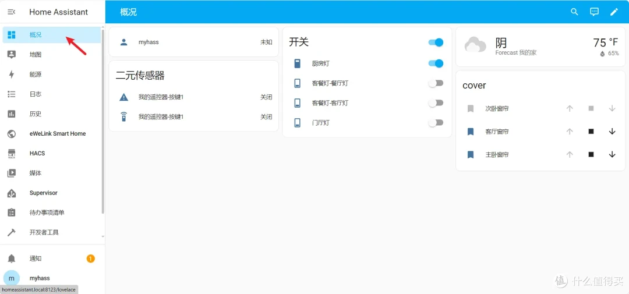The image size is (629, 294).
Task: Open the 历史 history sidebar item
Action: coord(52,114)
